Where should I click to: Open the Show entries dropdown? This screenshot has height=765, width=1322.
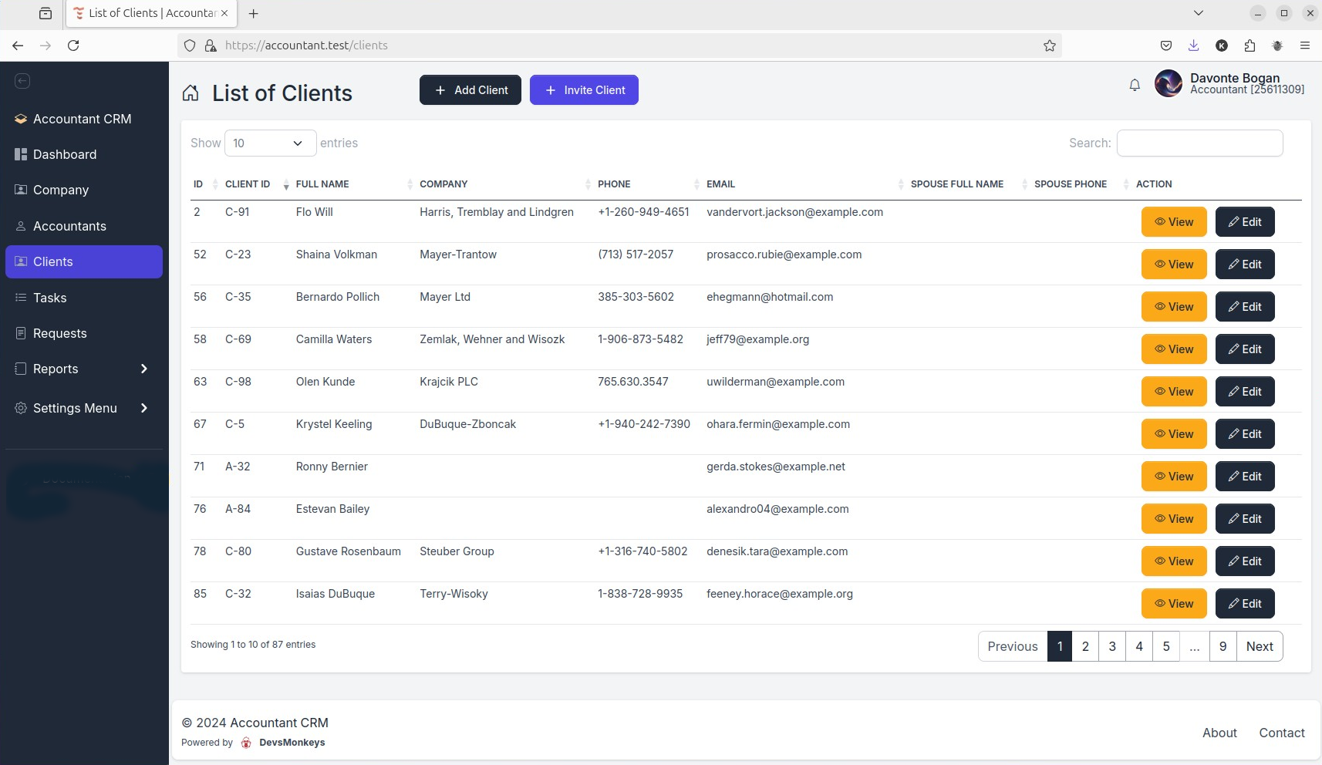point(270,143)
